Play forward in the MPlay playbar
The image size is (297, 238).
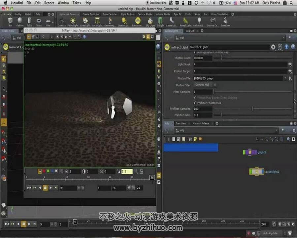click(50, 188)
